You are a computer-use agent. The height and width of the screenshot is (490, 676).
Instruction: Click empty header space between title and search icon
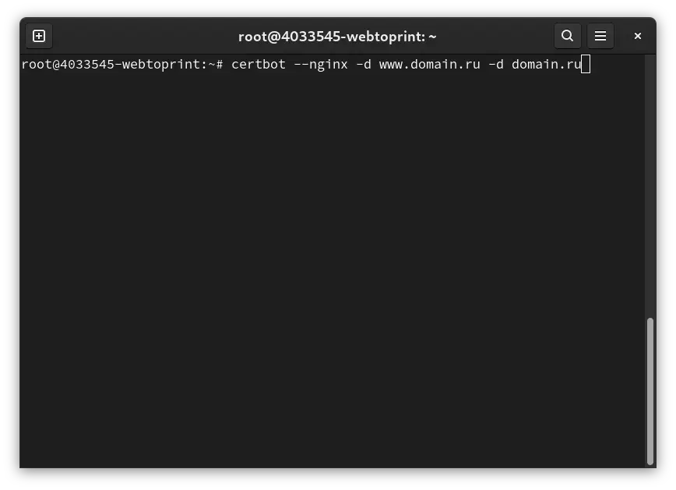pyautogui.click(x=496, y=37)
